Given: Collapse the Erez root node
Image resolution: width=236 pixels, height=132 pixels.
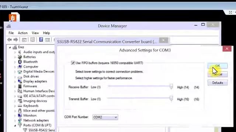Looking at the screenshot, I should click(x=10, y=47).
